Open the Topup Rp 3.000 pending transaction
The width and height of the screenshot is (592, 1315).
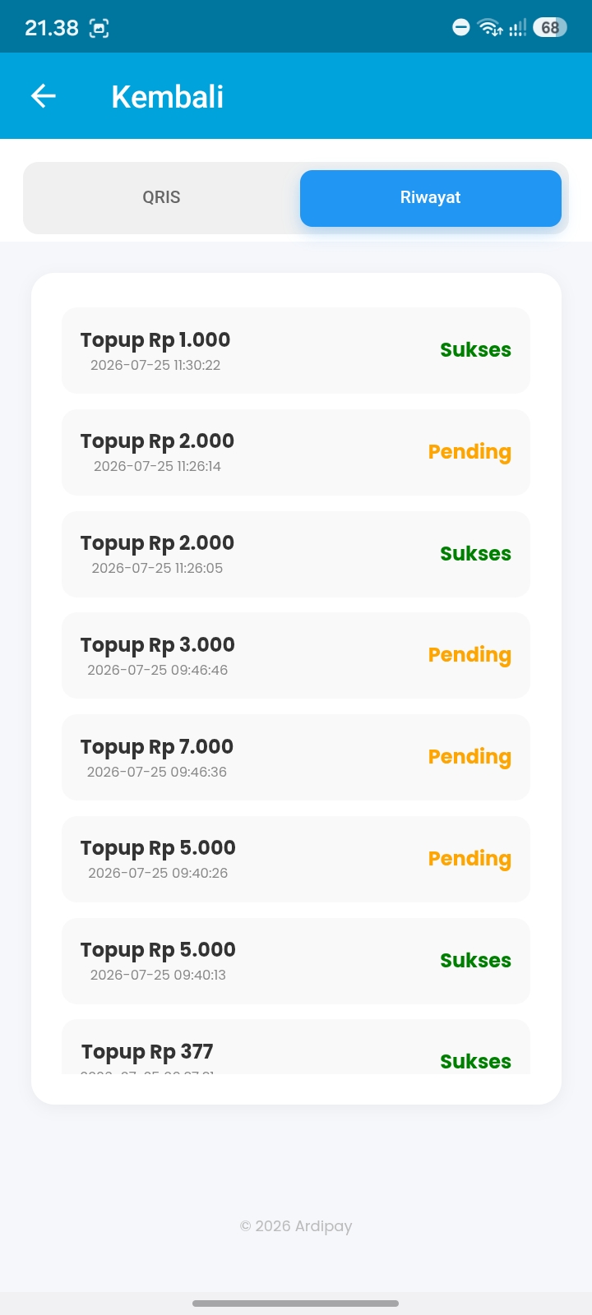pyautogui.click(x=296, y=656)
